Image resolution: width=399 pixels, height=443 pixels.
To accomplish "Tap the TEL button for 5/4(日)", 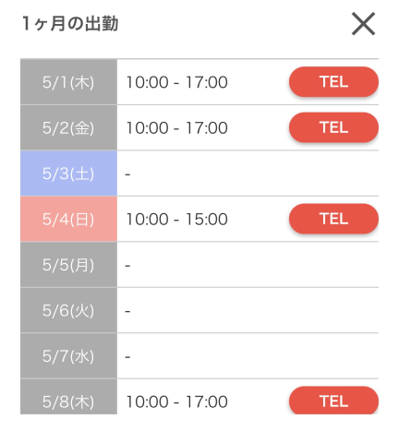I will [x=333, y=219].
